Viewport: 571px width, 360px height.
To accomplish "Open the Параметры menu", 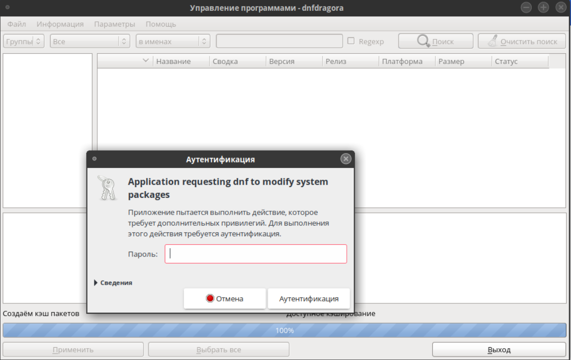I will pos(114,24).
